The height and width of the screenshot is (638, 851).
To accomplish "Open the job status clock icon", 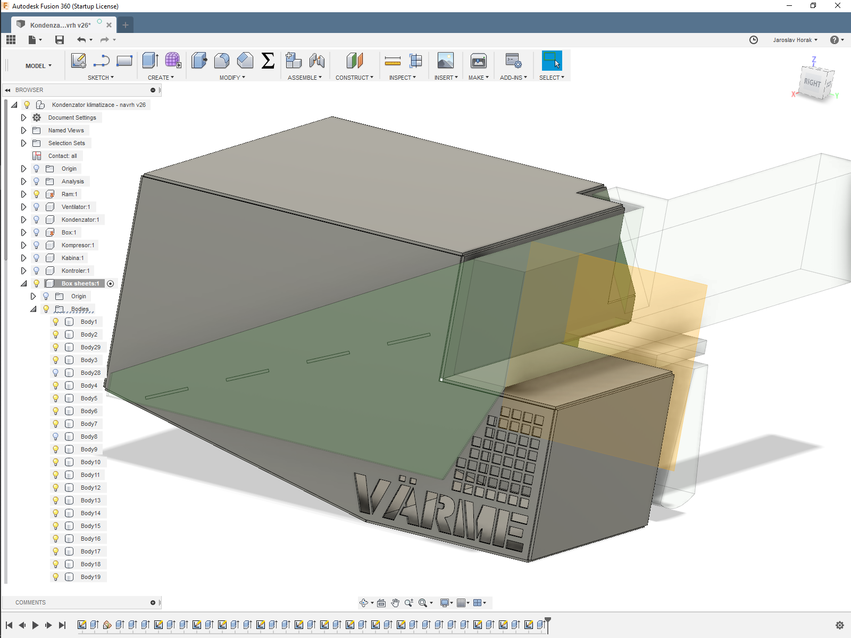I will (x=754, y=40).
